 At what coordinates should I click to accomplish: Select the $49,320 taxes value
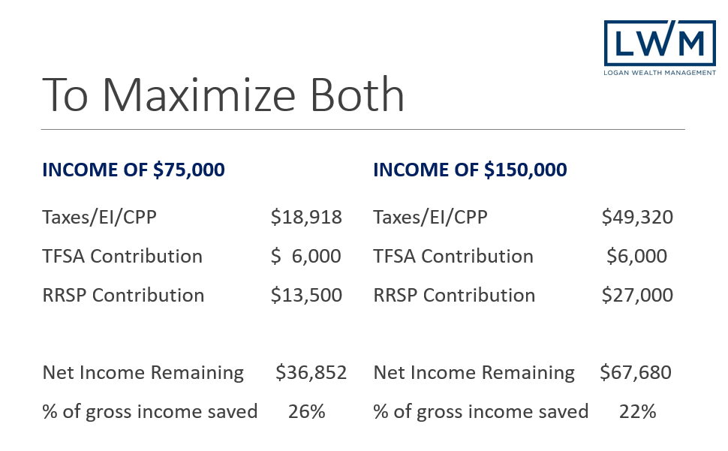tap(637, 217)
